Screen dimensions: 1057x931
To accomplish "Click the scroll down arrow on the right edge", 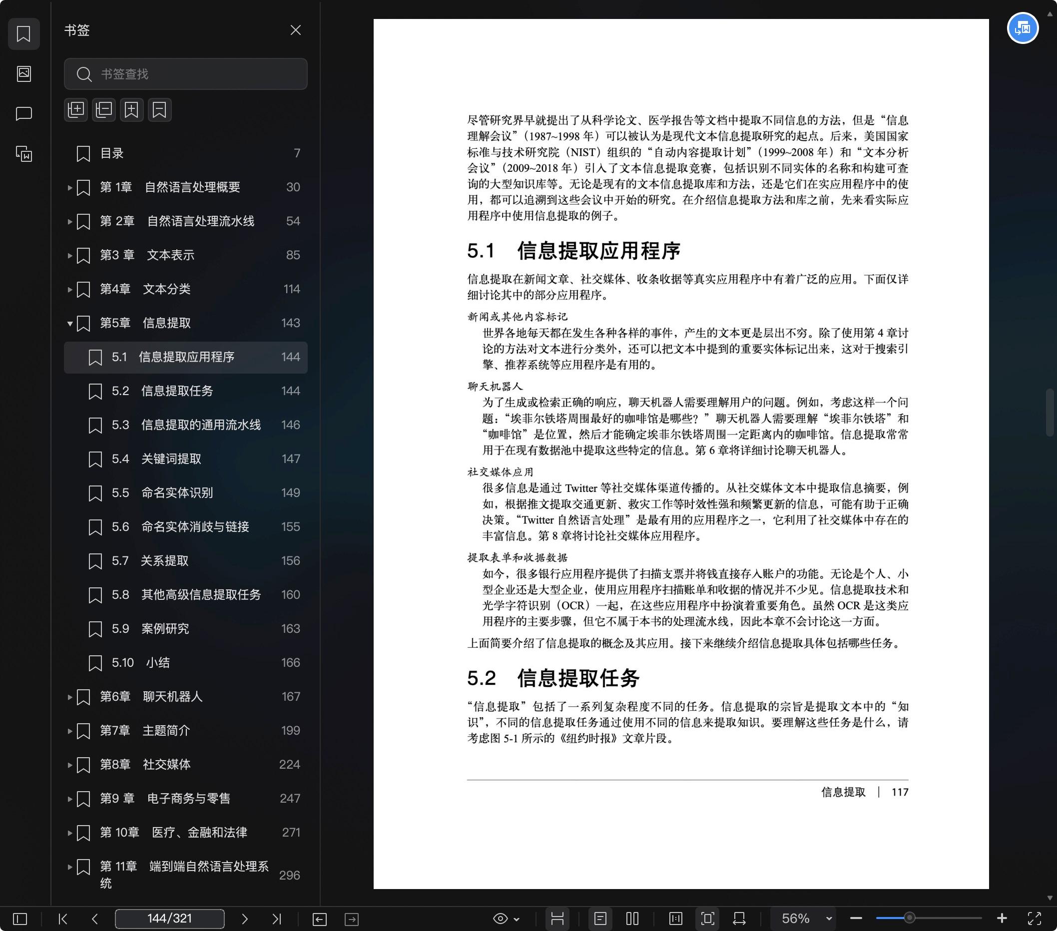I will pyautogui.click(x=1049, y=898).
